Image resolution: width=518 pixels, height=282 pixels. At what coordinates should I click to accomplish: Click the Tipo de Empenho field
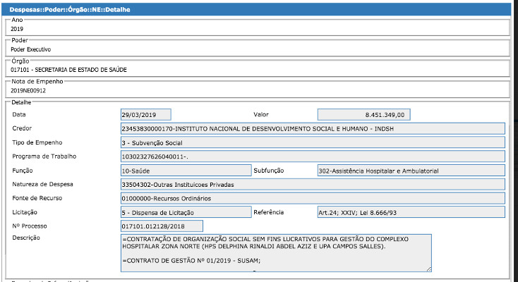313,142
